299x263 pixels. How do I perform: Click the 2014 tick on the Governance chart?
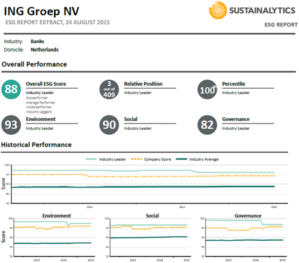(255, 260)
